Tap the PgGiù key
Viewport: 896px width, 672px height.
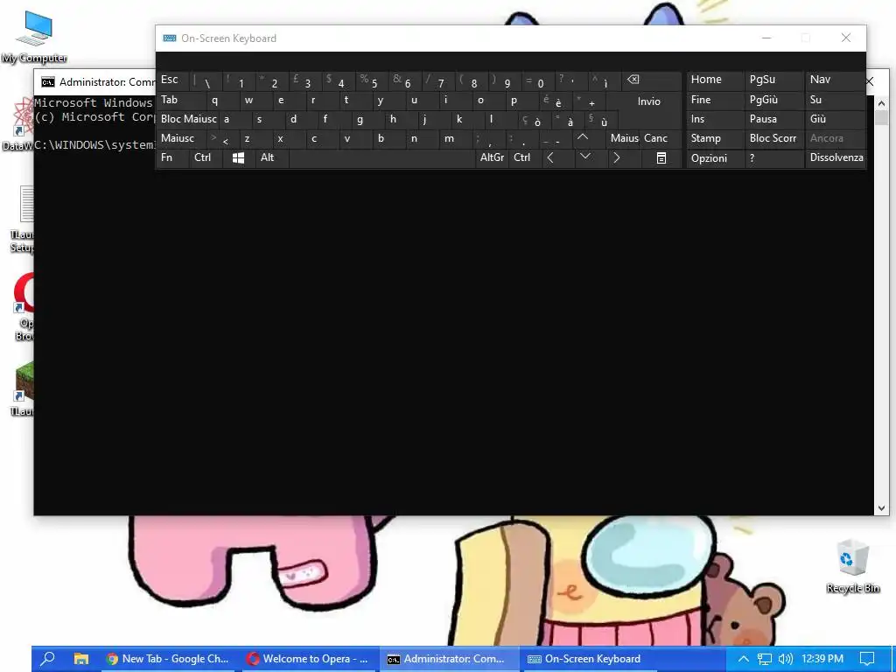coord(773,100)
